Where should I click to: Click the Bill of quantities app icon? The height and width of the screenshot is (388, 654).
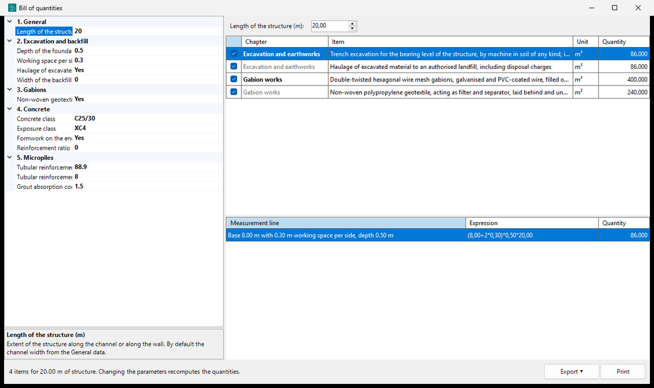[x=12, y=8]
